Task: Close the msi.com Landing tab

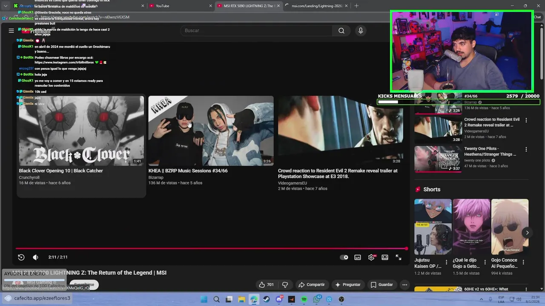Action: [x=346, y=6]
